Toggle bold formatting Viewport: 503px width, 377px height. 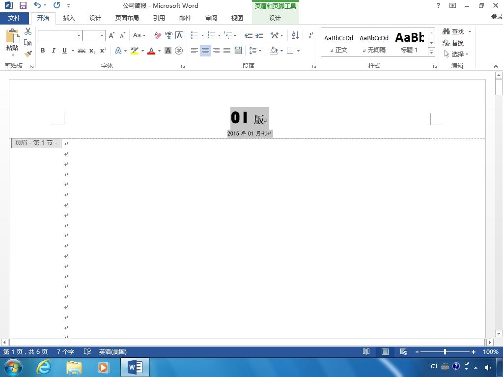pos(43,51)
